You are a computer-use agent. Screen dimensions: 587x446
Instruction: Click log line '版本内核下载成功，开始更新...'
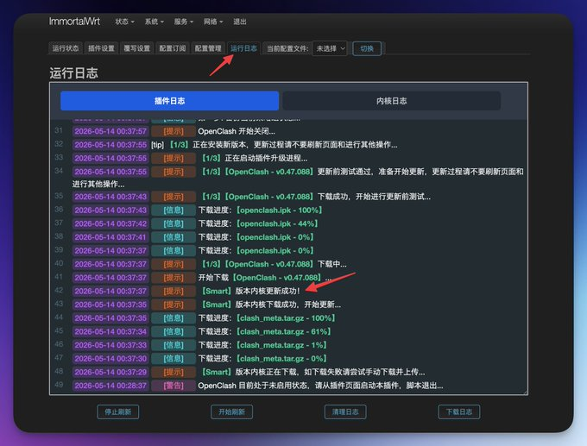(271, 305)
